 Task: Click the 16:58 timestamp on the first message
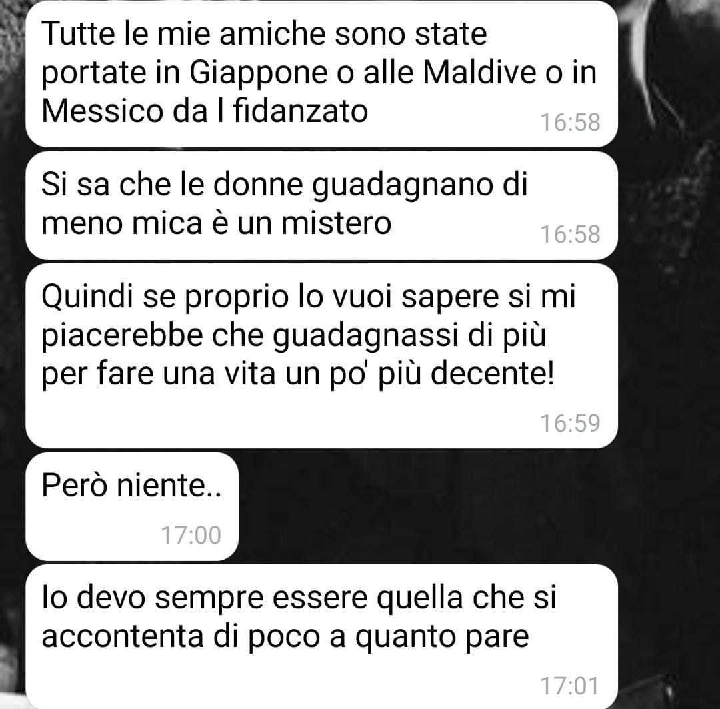[x=570, y=123]
